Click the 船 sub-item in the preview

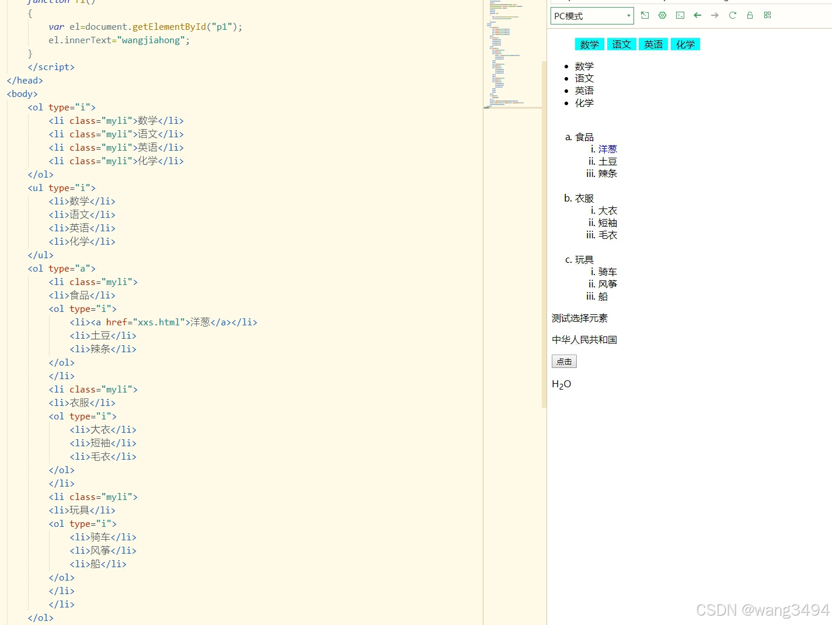click(603, 296)
